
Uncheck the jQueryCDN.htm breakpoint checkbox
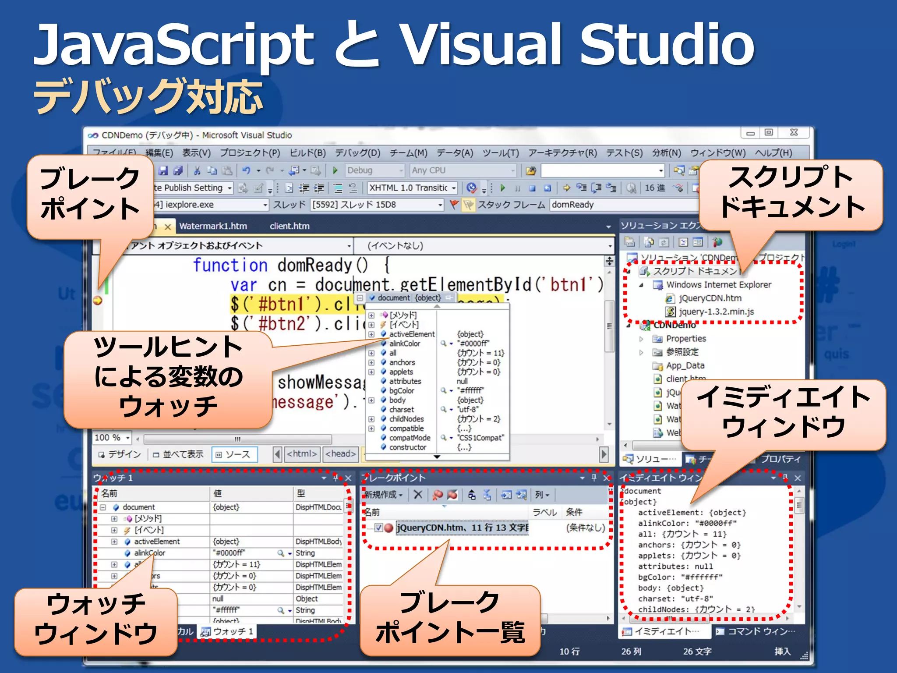379,528
